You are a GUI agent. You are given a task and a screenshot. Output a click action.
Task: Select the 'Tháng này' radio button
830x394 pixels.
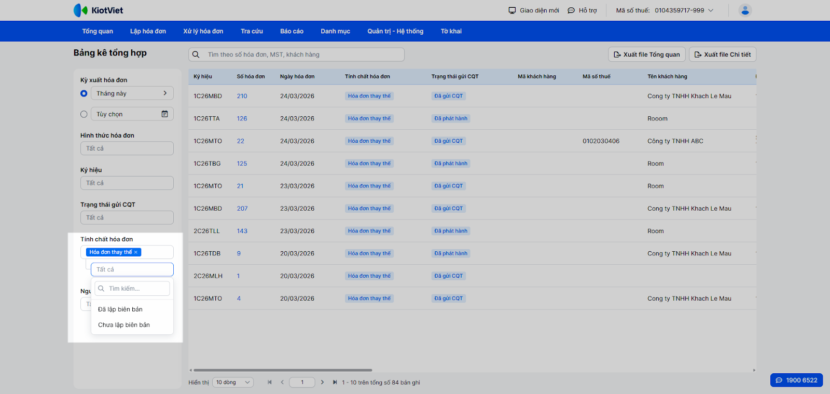pos(84,93)
